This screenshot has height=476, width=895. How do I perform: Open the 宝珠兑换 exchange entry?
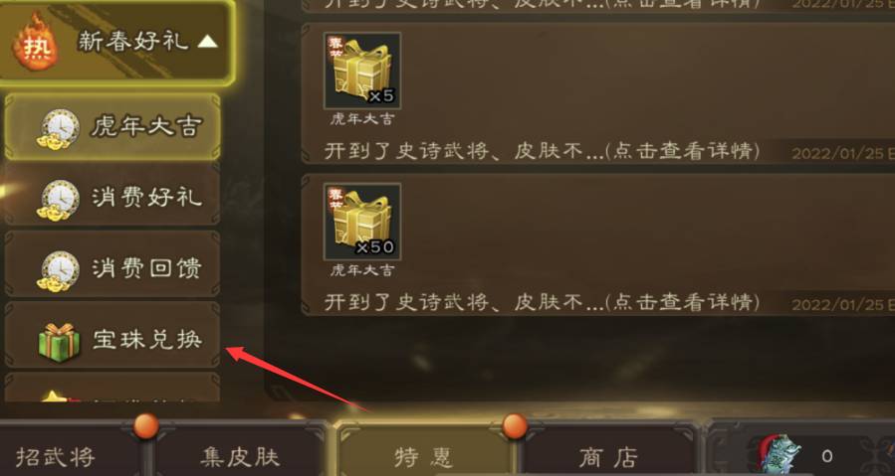point(112,338)
